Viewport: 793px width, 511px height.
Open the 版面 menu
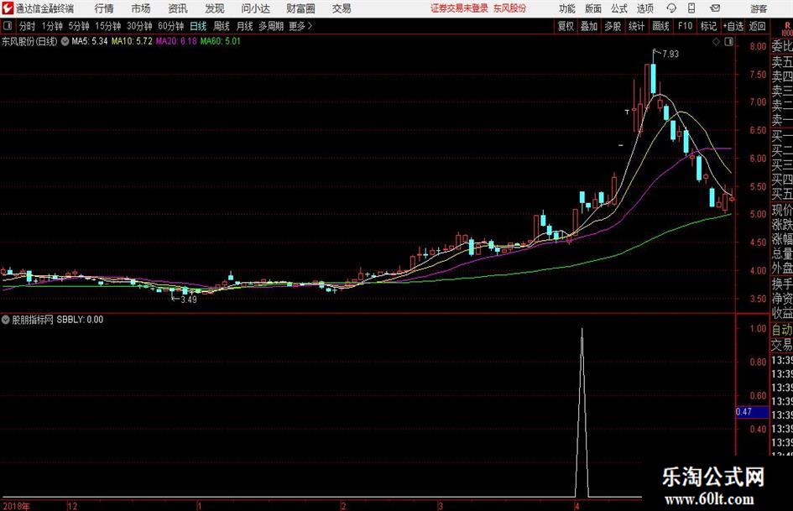point(593,8)
